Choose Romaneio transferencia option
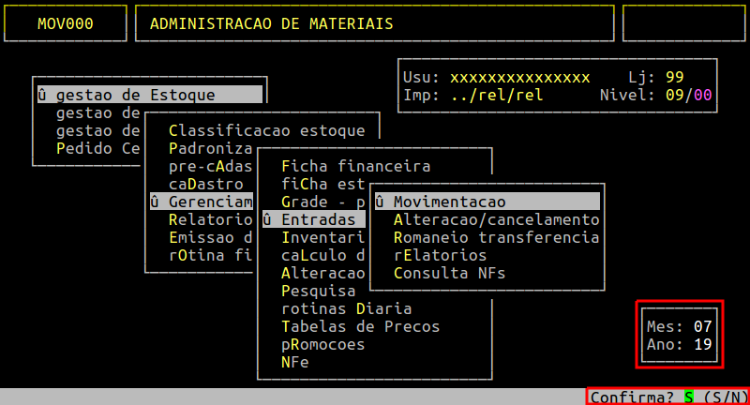This screenshot has width=750, height=405. (496, 237)
